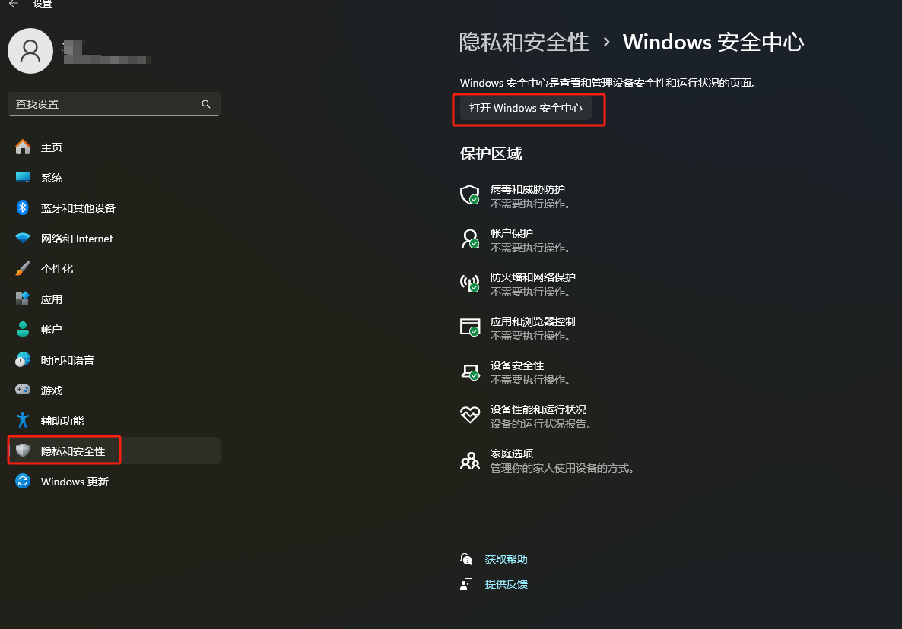Screen dimensions: 902x629
Task: Click the 应用和浏览器控制 window icon
Action: click(470, 327)
